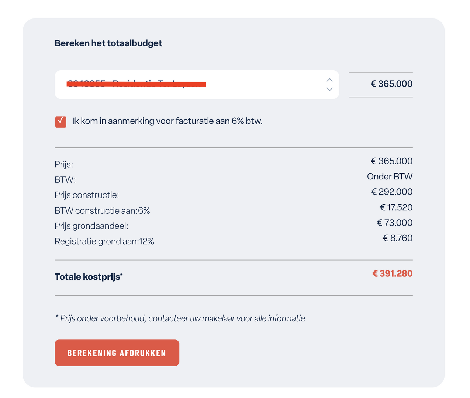This screenshot has width=470, height=398.
Task: Click the up chevron in the property selector
Action: [x=329, y=80]
